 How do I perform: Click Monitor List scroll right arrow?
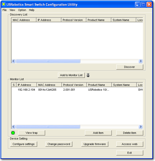141,127
